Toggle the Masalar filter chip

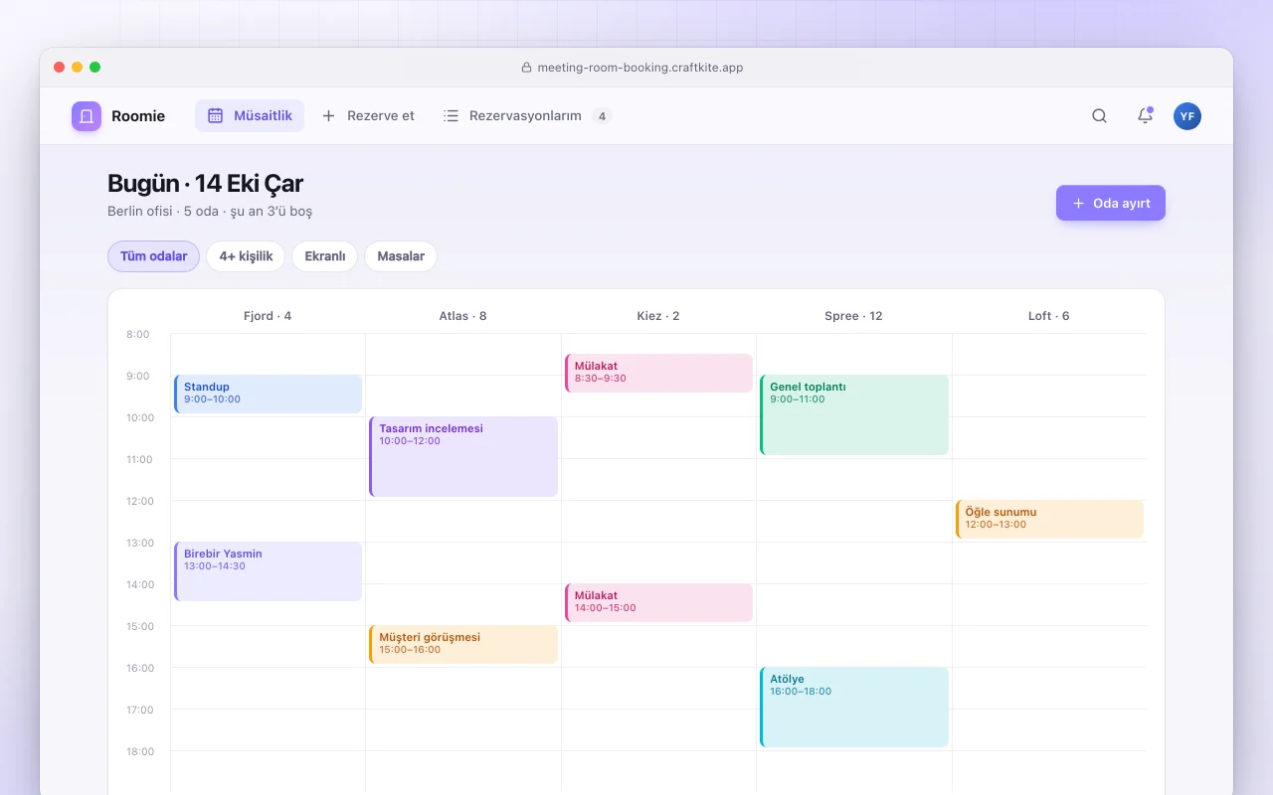(x=401, y=256)
